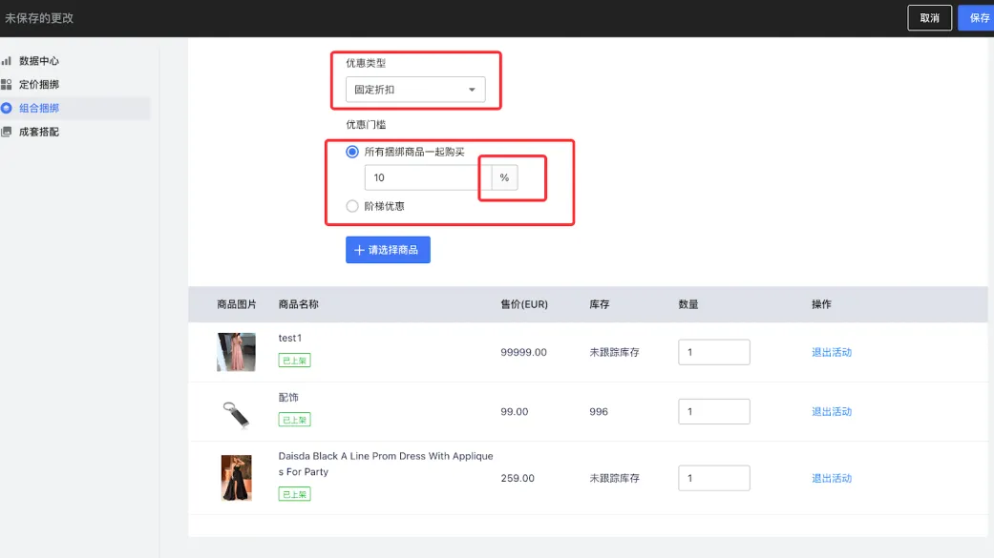Viewport: 994px width, 558px height.
Task: Click the 已上架 tag under test1
Action: [x=294, y=361]
